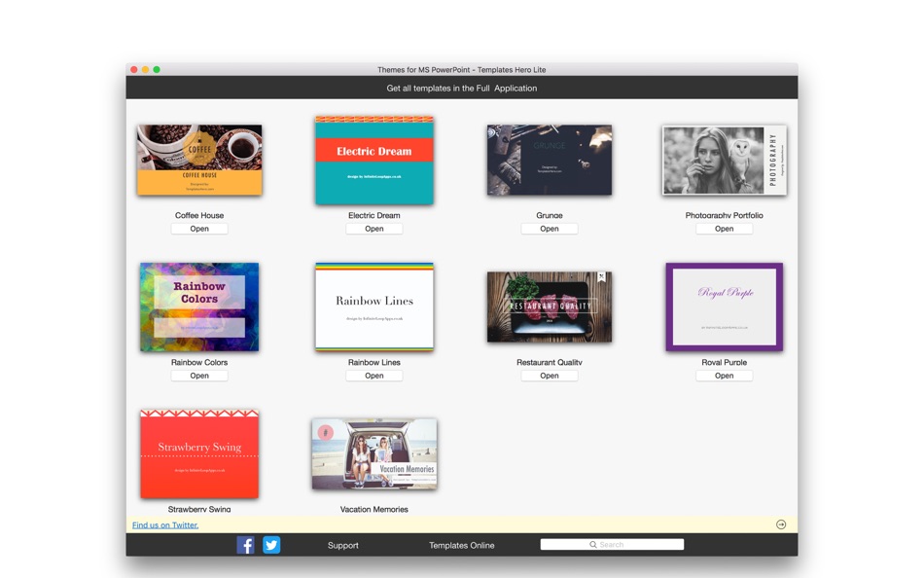The image size is (924, 578).
Task: Select the Strawberry Swing thumbnail
Action: [199, 453]
